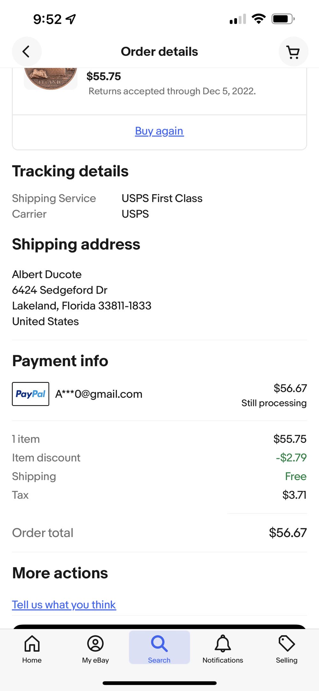This screenshot has width=319, height=691.
Task: Tap the Order total amount $56.67
Action: click(x=287, y=533)
